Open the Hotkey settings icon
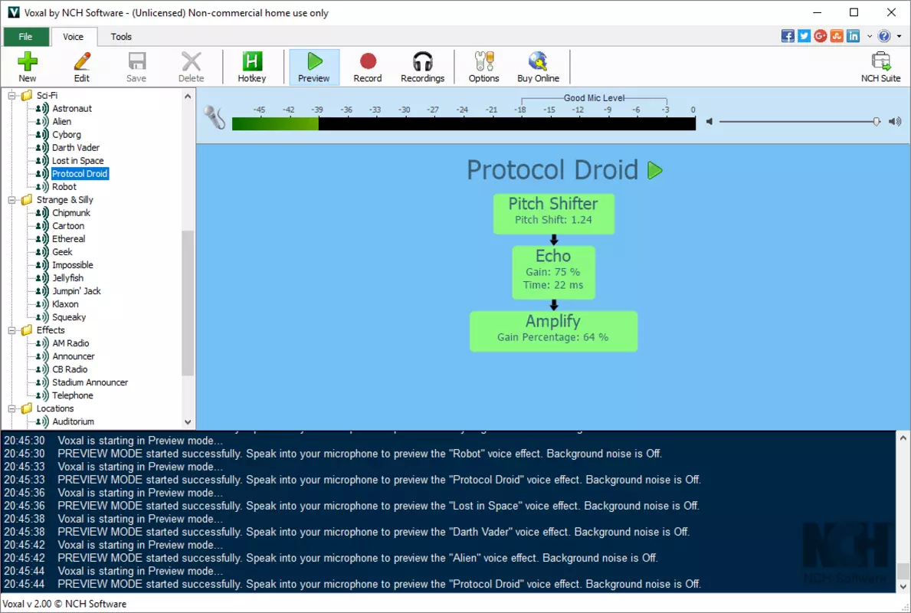Screen dimensions: 911x613 252,61
